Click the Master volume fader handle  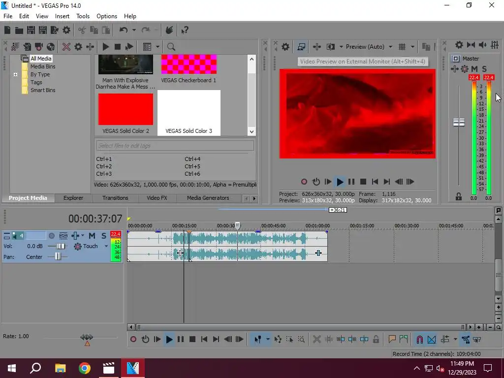click(459, 122)
